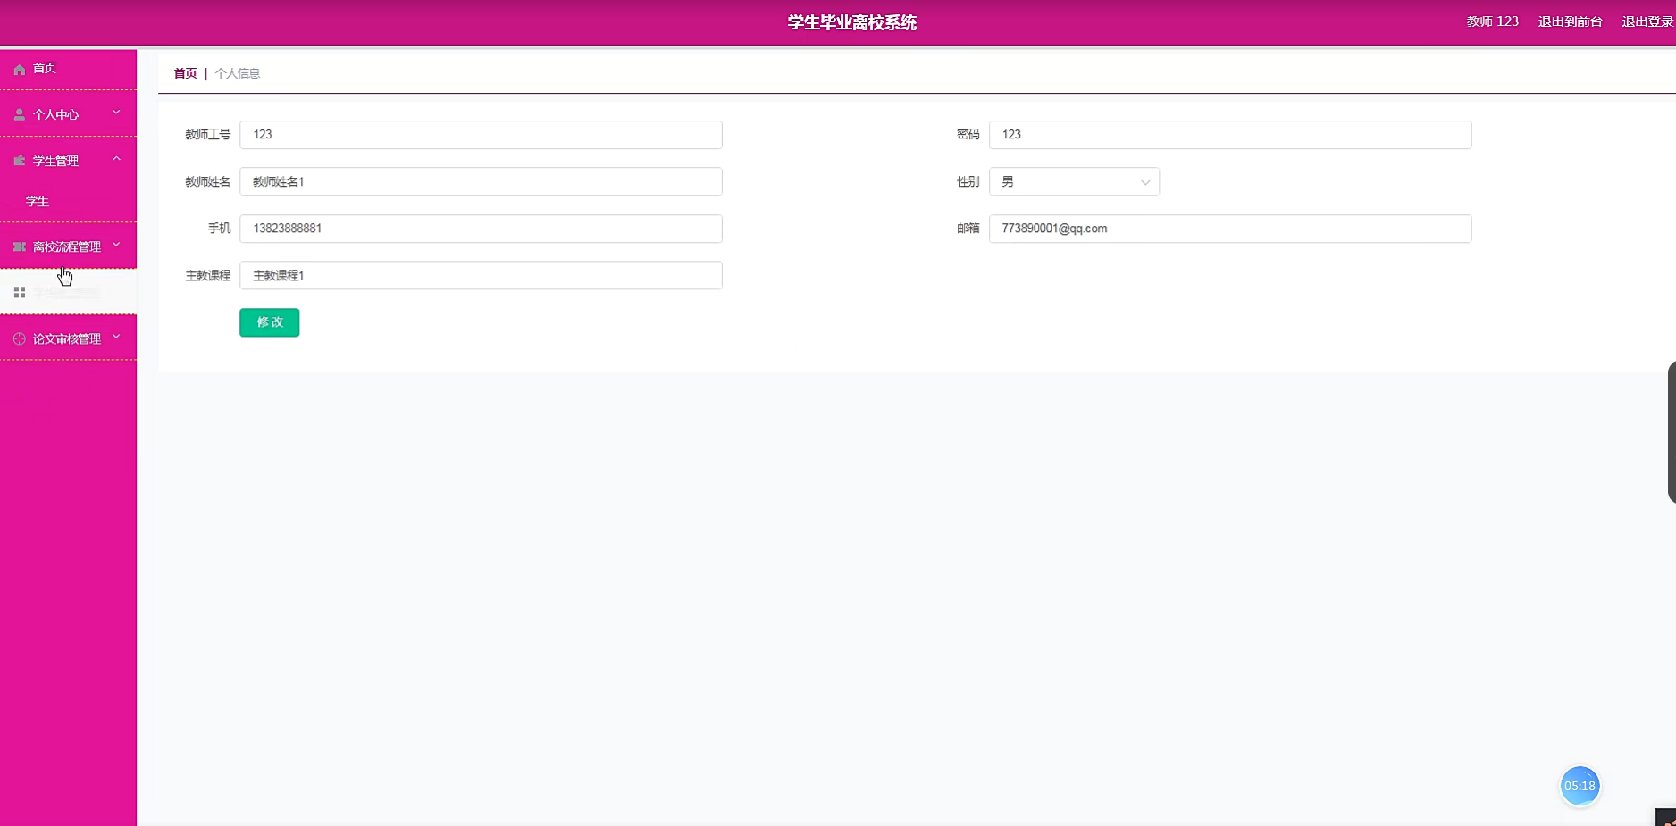This screenshot has width=1676, height=826.
Task: Focus the 教师工号 input field
Action: pos(481,135)
